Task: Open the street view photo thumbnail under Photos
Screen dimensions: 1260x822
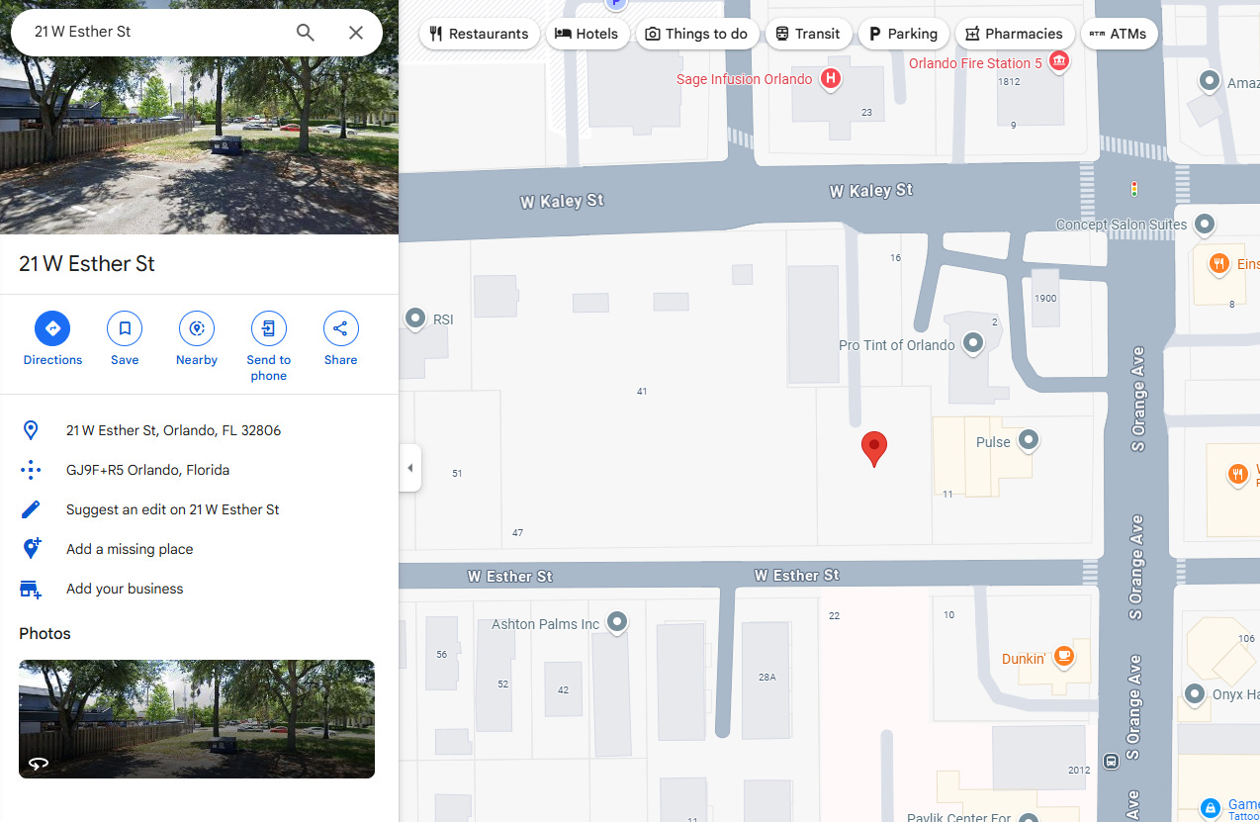Action: pos(197,719)
